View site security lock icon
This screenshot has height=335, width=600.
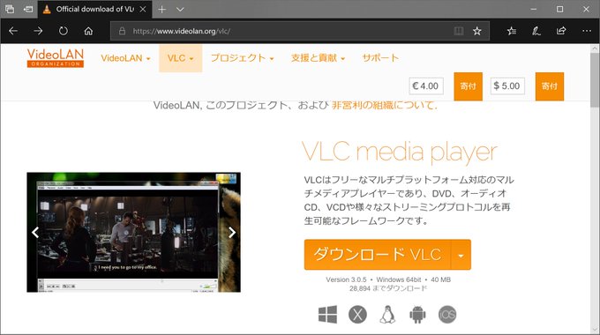pos(122,31)
